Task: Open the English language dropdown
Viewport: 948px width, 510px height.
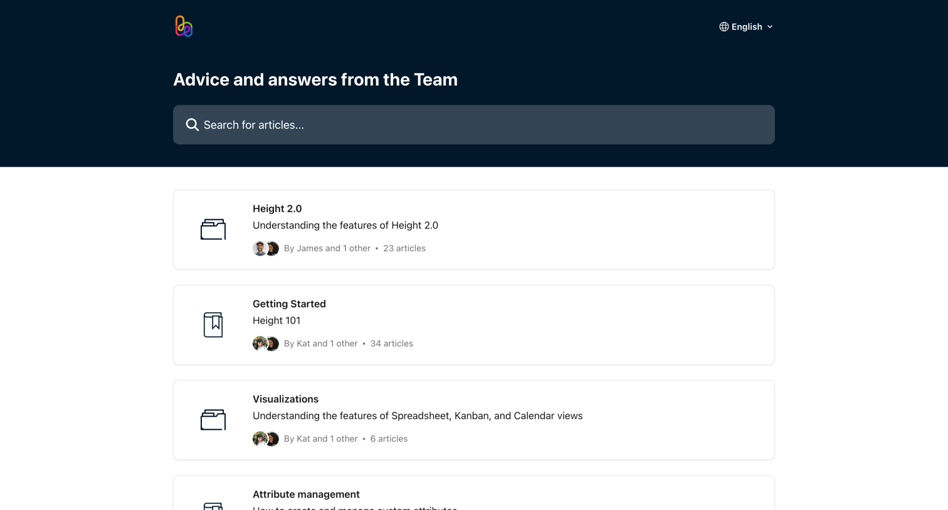Action: (x=746, y=27)
